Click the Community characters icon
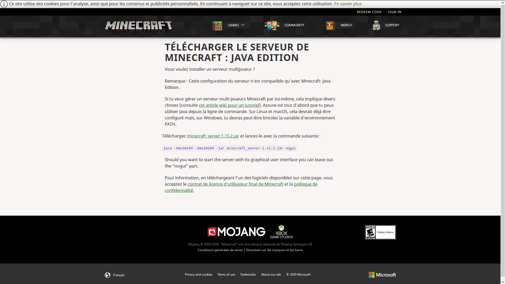505x284 pixels. click(x=272, y=26)
